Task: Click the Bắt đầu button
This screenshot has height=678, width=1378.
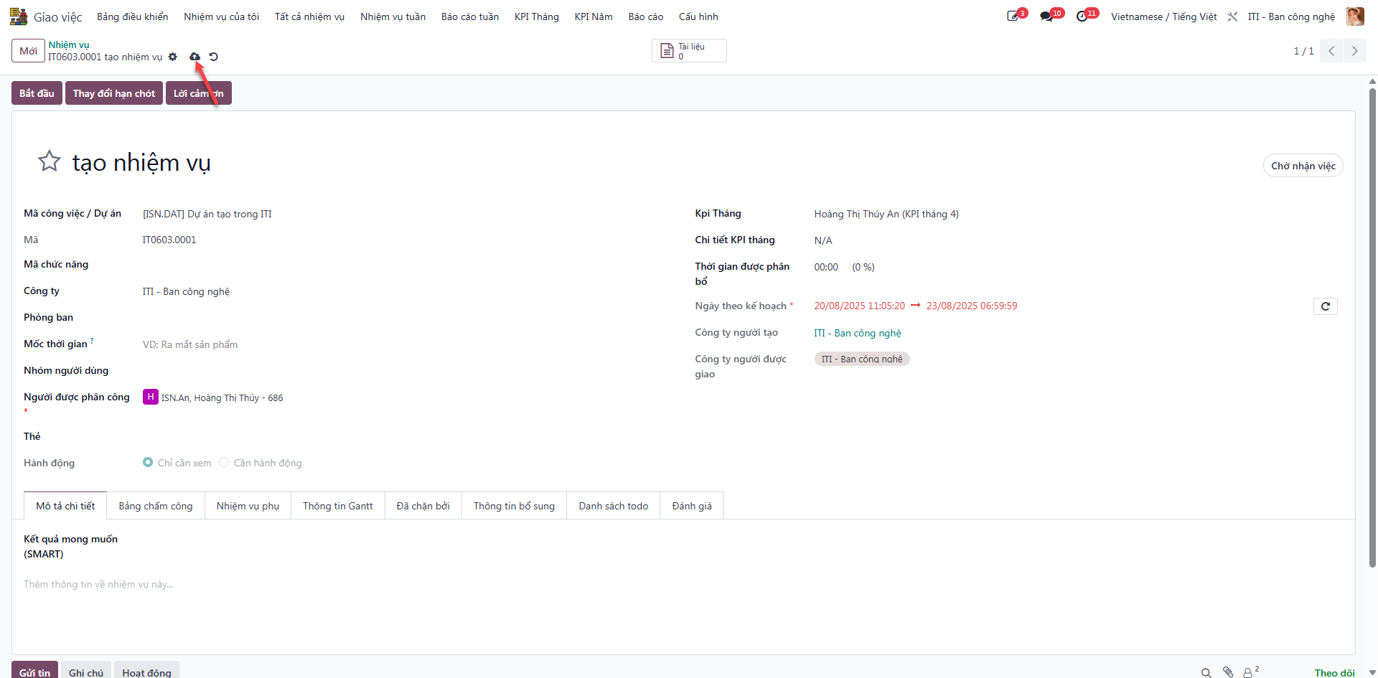Action: coord(37,93)
